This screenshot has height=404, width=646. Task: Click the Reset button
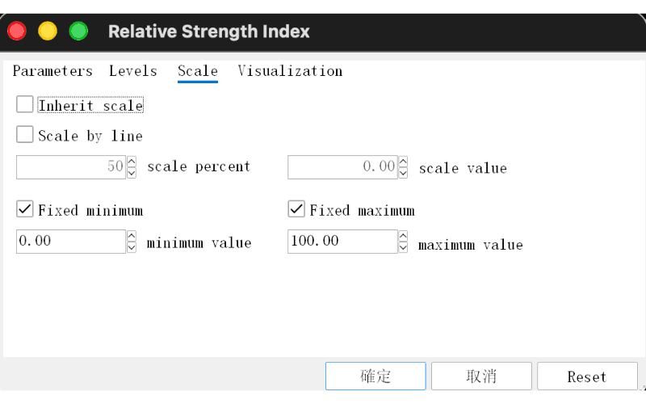point(587,376)
